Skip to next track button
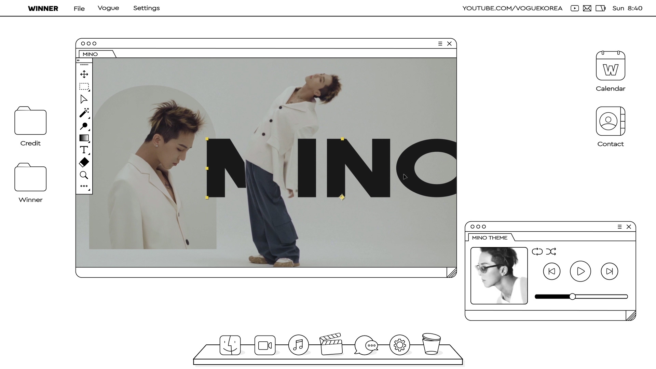This screenshot has height=369, width=656. [609, 271]
